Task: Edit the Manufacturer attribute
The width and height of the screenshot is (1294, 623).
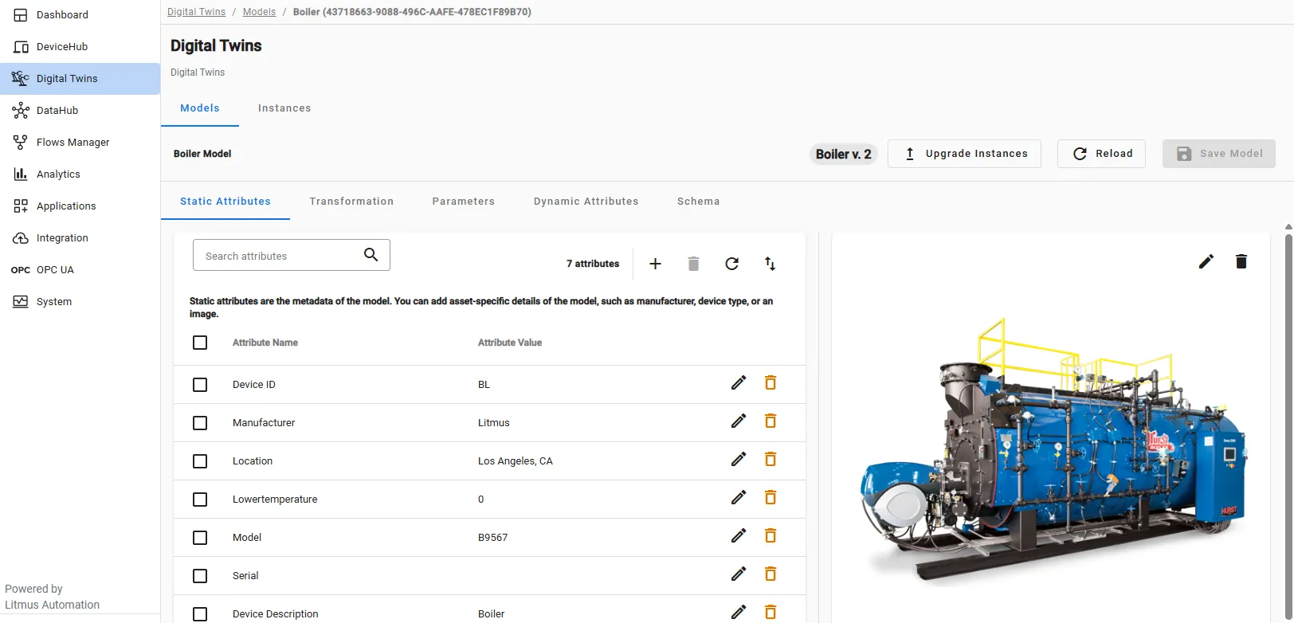Action: point(739,421)
